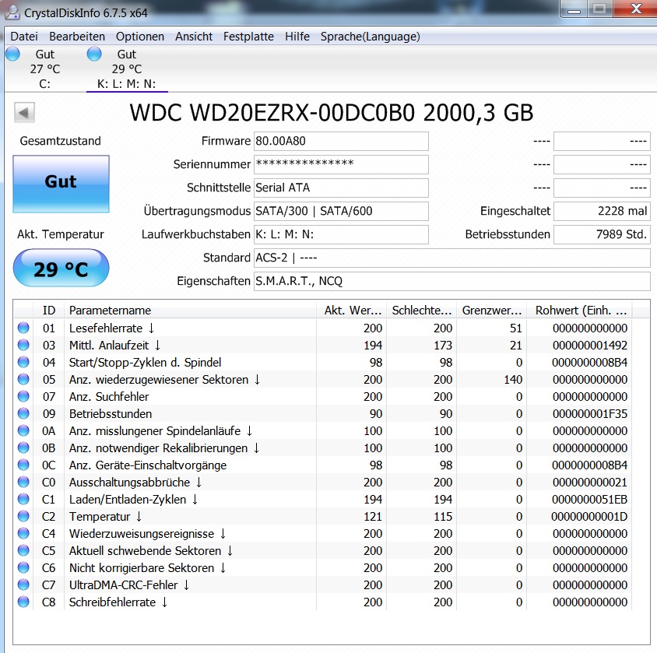Click the Laufwerkbuchstaben field
Viewport: 657px width, 653px height.
coord(341,234)
